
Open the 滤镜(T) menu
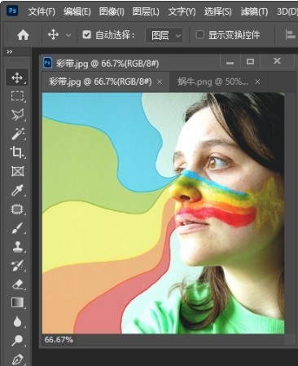(x=254, y=11)
